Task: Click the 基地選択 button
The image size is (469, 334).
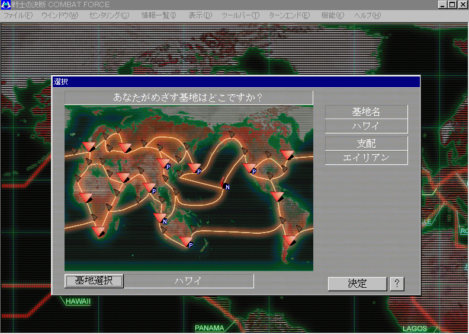Action: click(94, 281)
